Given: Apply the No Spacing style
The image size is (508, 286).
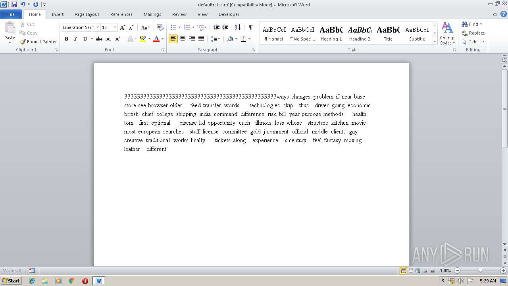Looking at the screenshot, I should pyautogui.click(x=302, y=33).
